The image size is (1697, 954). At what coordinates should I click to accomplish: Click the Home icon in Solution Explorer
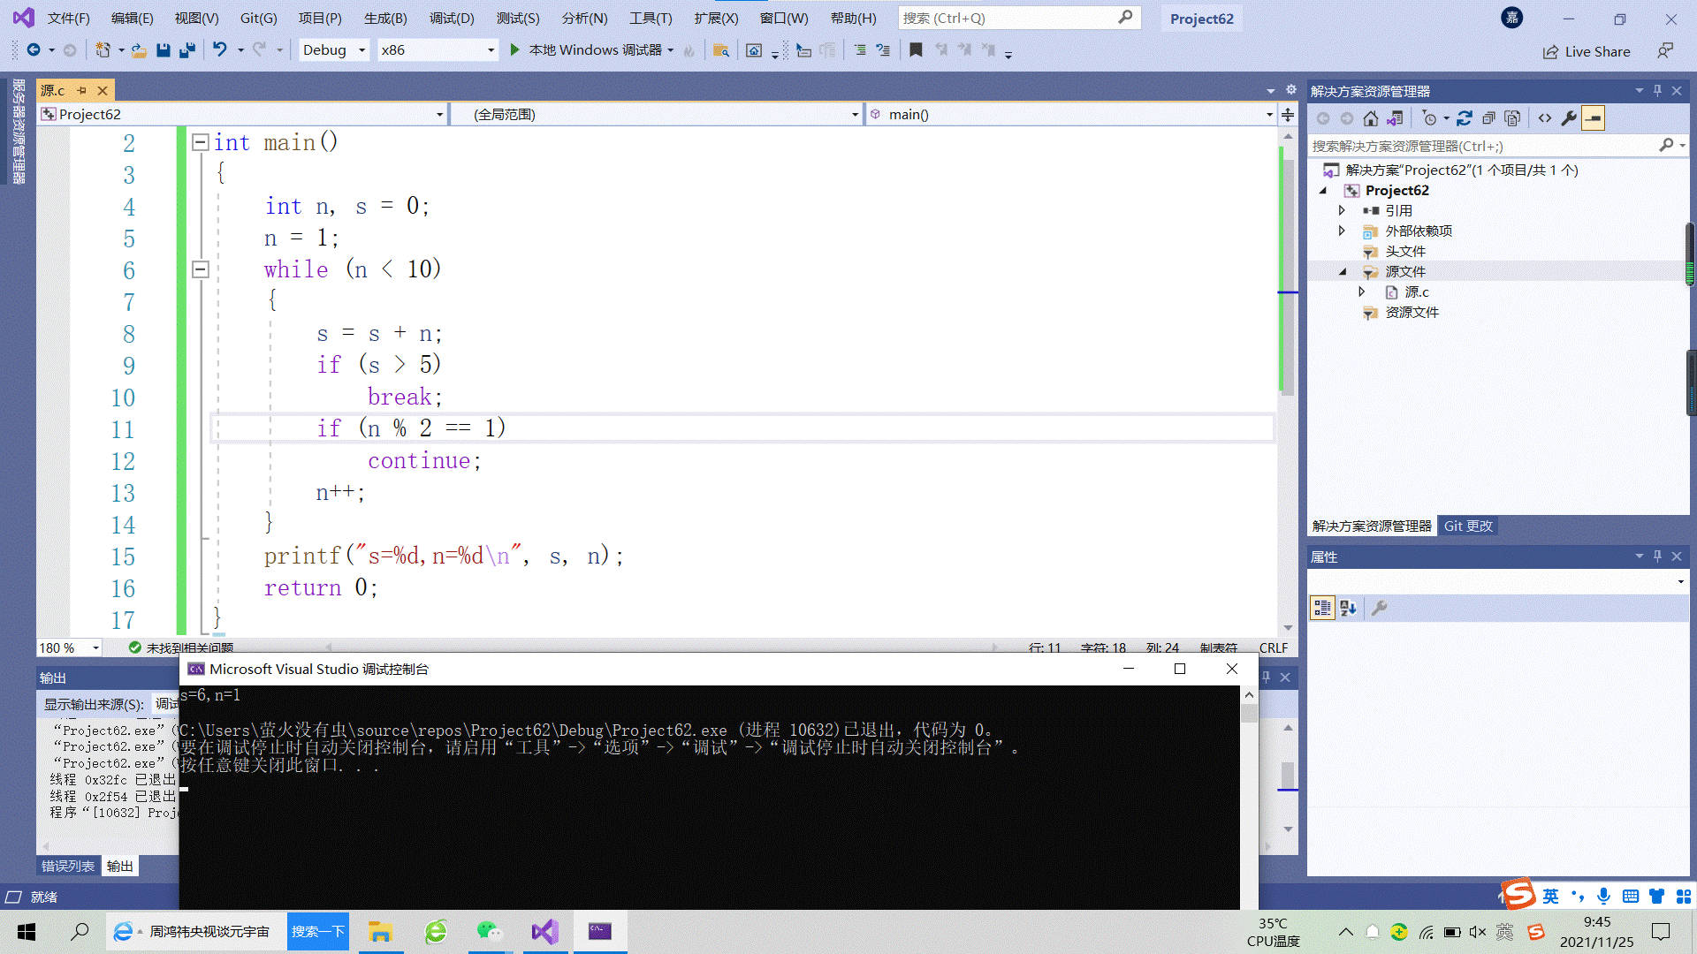(x=1370, y=118)
